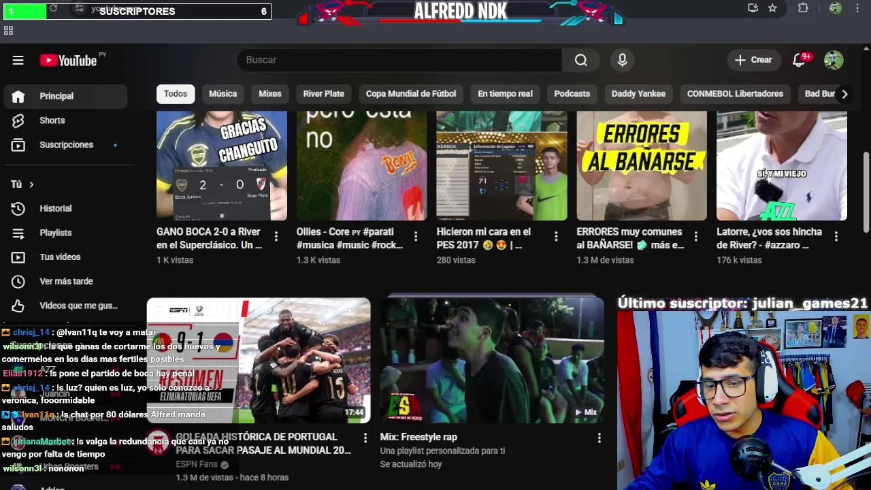Open options for ERRORES al BAÑARSE short
Image resolution: width=871 pixels, height=490 pixels.
click(x=695, y=236)
